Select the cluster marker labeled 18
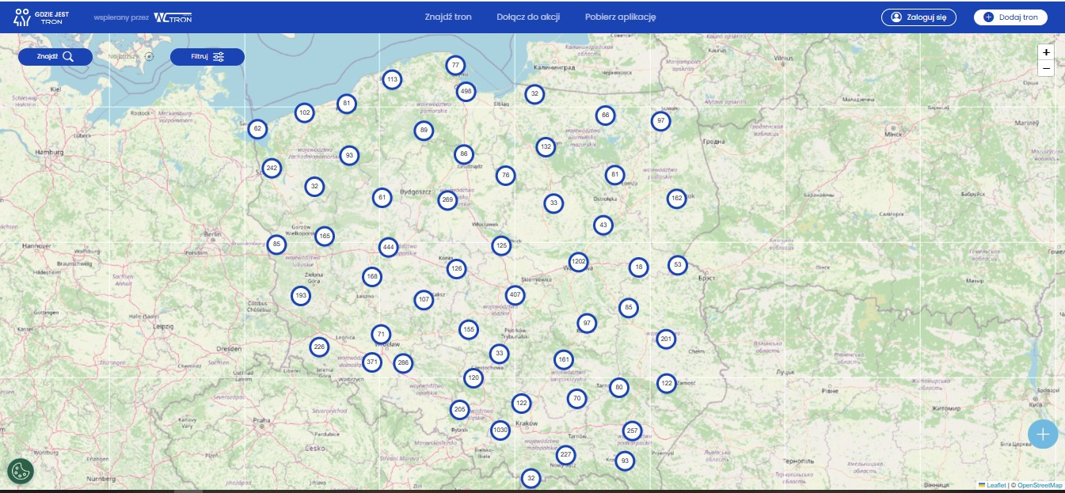Screen dimensions: 1065x493 [x=638, y=267]
